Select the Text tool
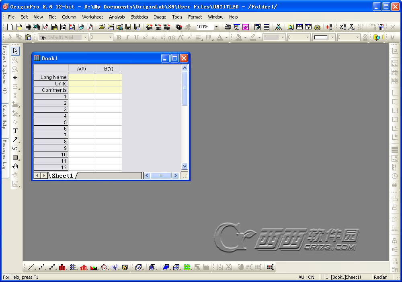 click(15, 131)
